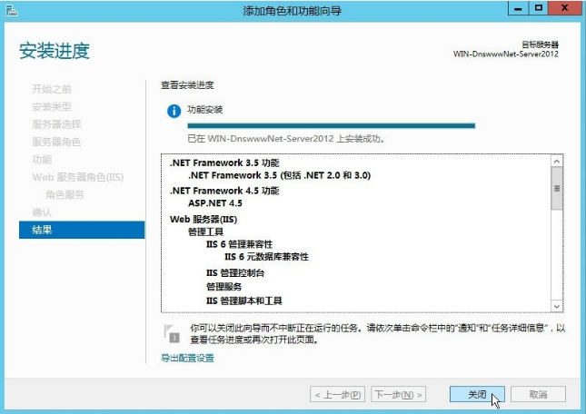Click the 功能安装 status label
This screenshot has width=586, height=414.
(204, 109)
